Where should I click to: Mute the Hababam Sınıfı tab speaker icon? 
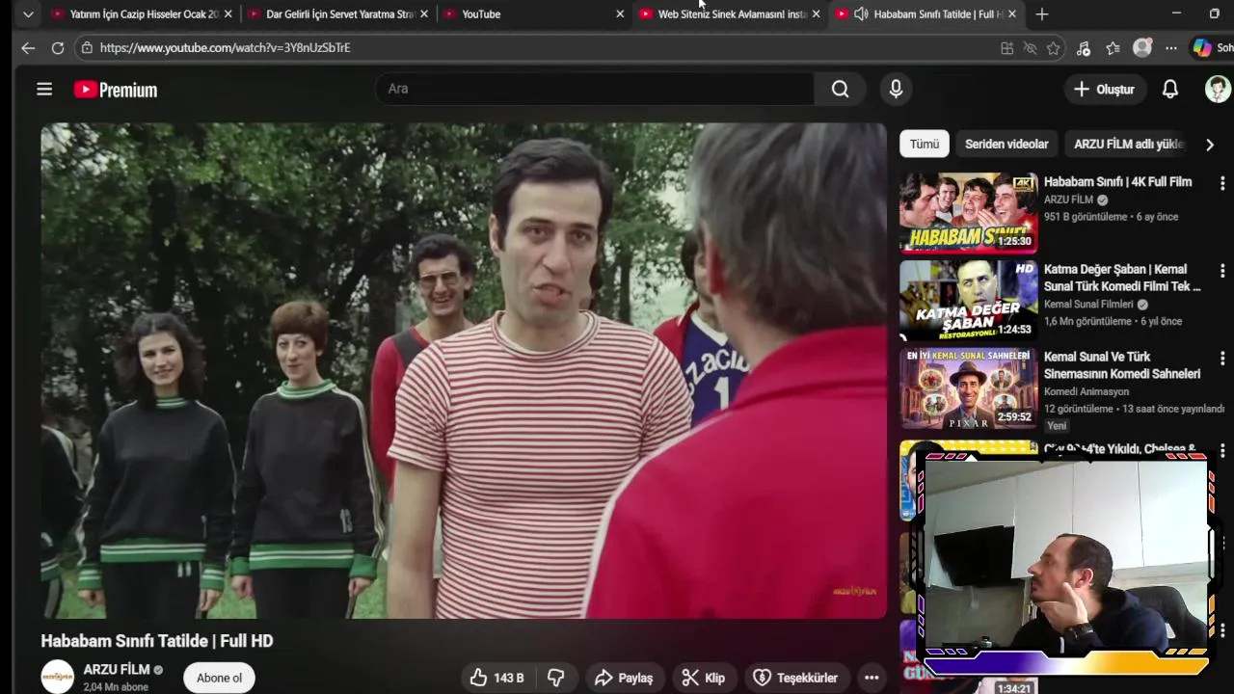click(x=861, y=14)
